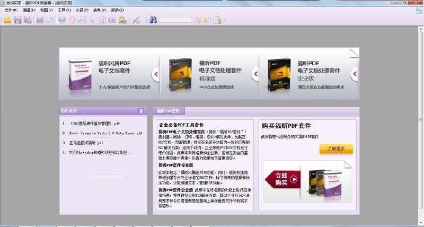Expand the 福昕风腾PDF banner arrow
This screenshot has width=424, height=227.
point(156,74)
